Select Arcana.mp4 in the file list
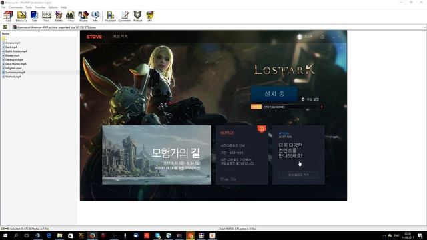 13,43
